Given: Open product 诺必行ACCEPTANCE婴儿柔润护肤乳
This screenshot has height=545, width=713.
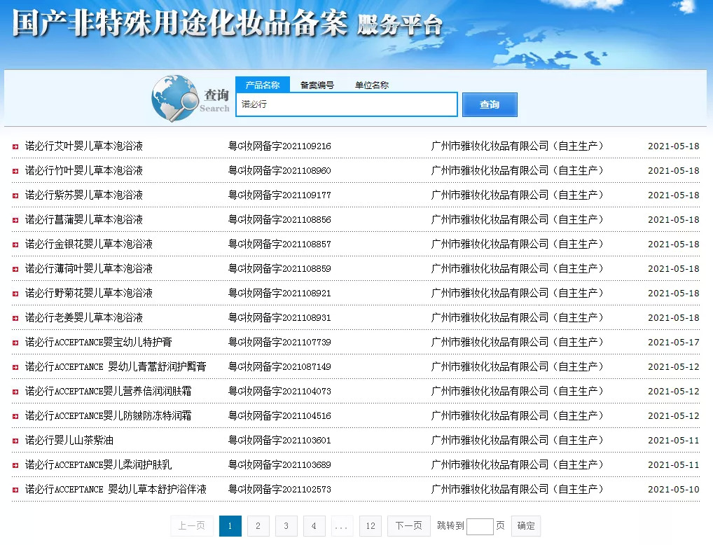Looking at the screenshot, I should tap(99, 465).
